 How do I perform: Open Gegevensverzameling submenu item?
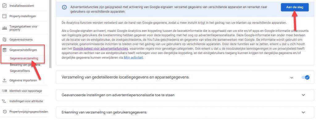[x=24, y=58]
